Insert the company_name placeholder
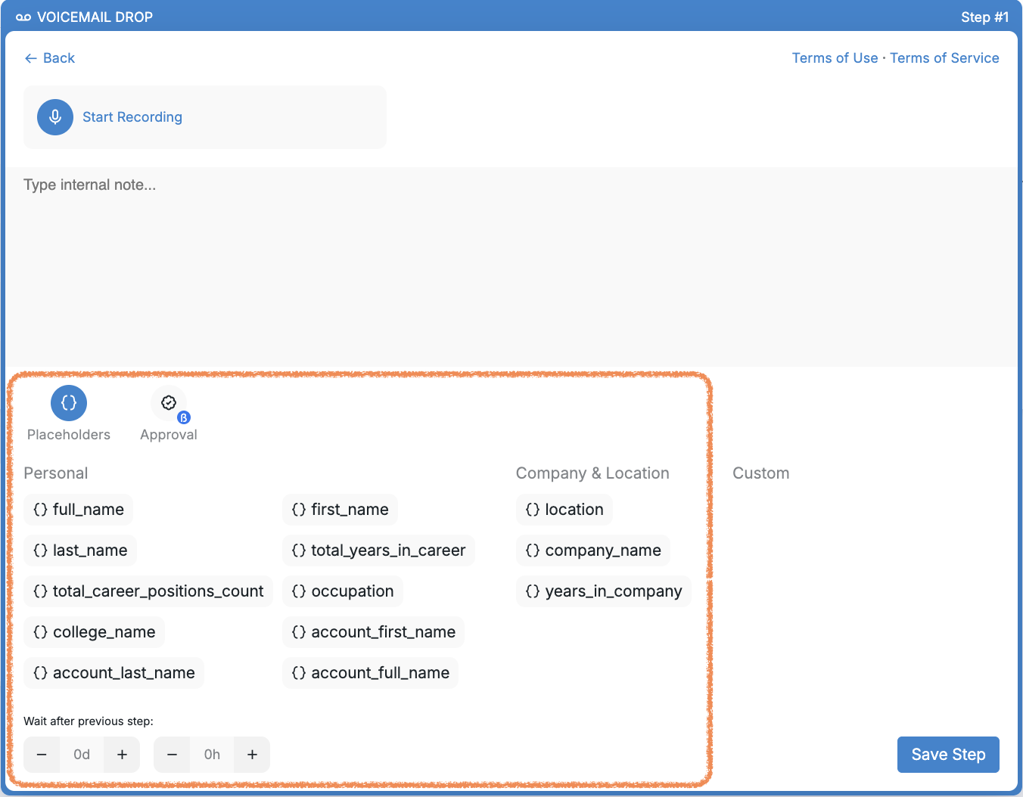The image size is (1023, 797). (x=593, y=550)
